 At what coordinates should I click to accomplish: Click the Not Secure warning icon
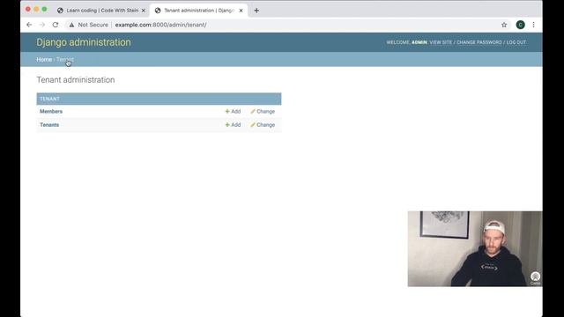(71, 25)
